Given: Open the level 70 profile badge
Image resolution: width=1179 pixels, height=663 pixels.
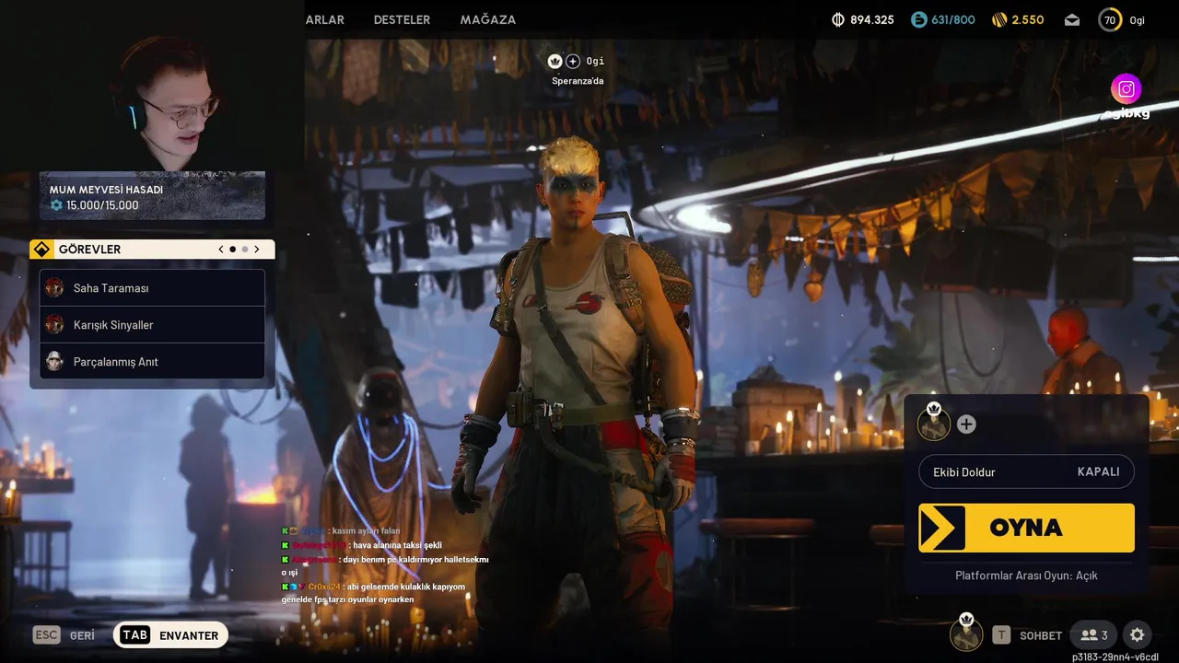Looking at the screenshot, I should pos(1110,19).
